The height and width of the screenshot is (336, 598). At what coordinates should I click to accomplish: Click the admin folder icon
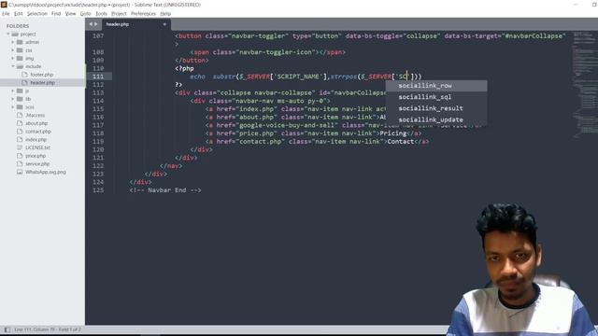click(x=20, y=42)
